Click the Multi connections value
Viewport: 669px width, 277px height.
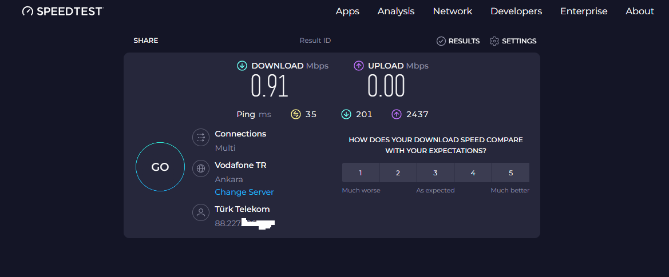point(225,148)
